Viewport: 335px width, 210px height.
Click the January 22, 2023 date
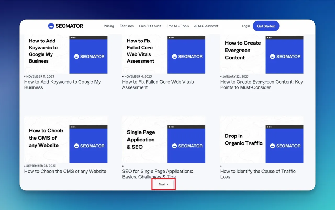[235, 76]
